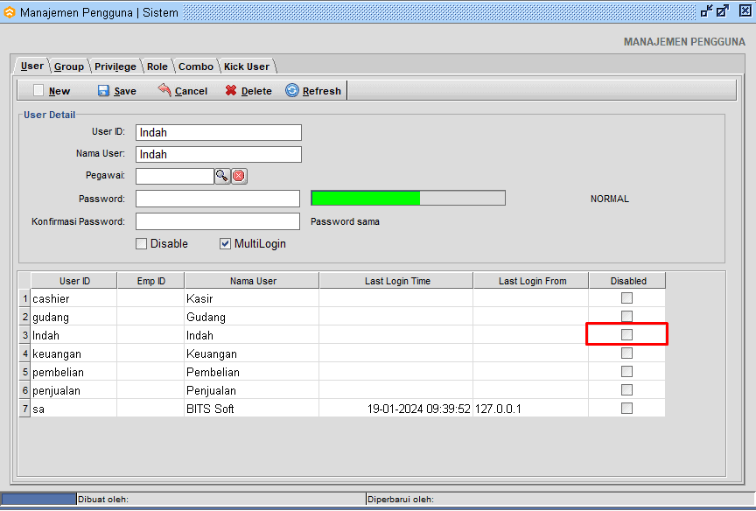Image resolution: width=756 pixels, height=511 pixels.
Task: Click the Refresh icon in toolbar
Action: 292,91
